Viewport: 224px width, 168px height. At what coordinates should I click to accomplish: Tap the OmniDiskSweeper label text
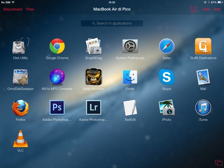21,89
